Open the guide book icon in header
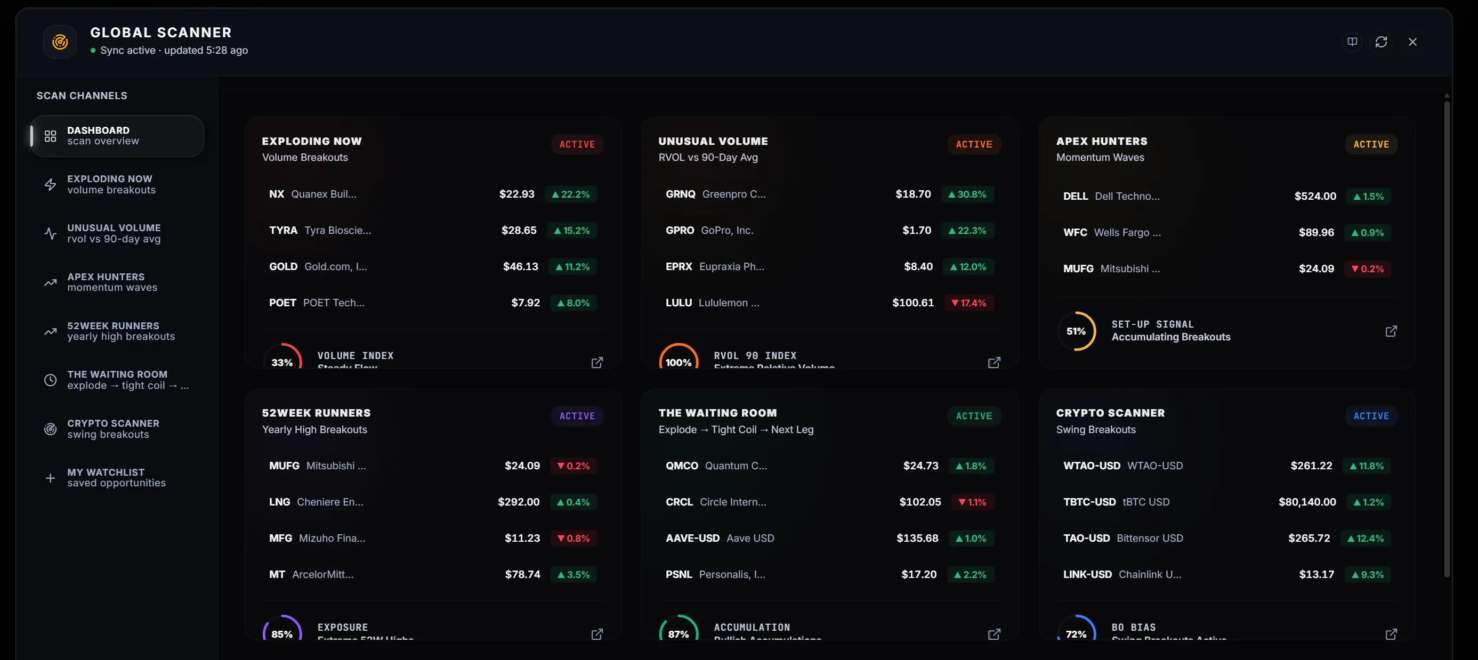 coord(1352,42)
